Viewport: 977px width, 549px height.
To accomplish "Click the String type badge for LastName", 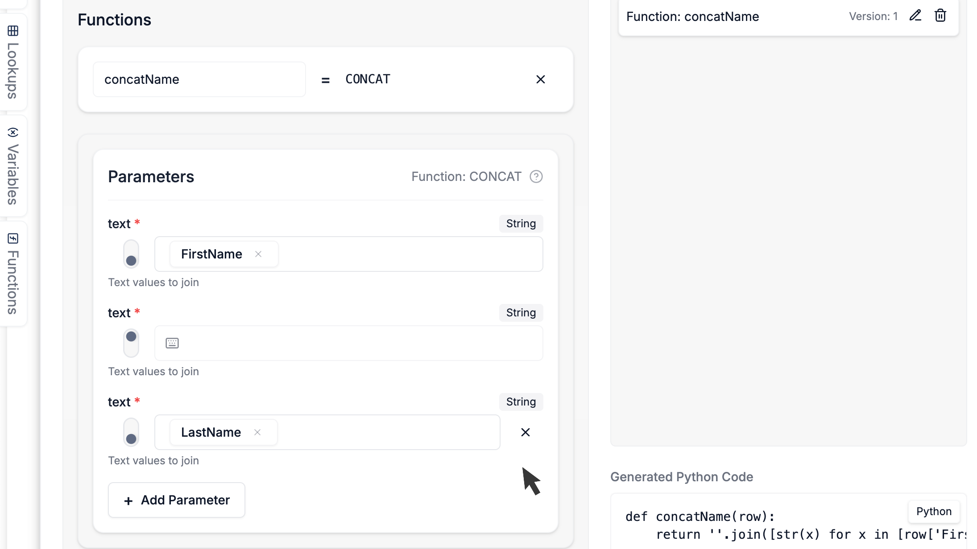I will (521, 402).
